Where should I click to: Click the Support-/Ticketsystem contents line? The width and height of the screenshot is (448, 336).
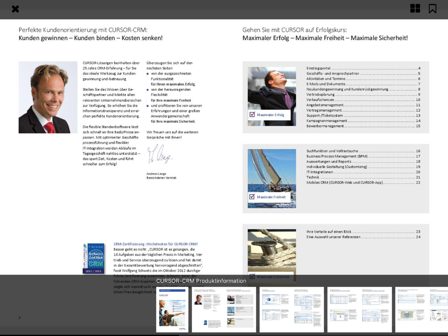363,116
